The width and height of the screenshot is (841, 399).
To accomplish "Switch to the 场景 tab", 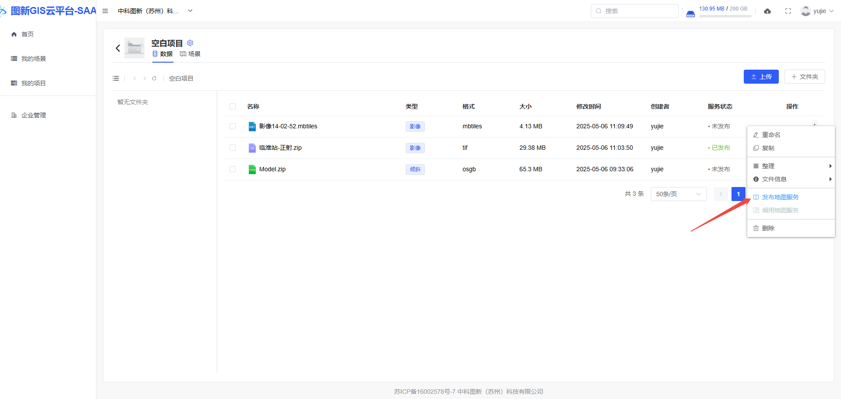I will click(x=191, y=54).
